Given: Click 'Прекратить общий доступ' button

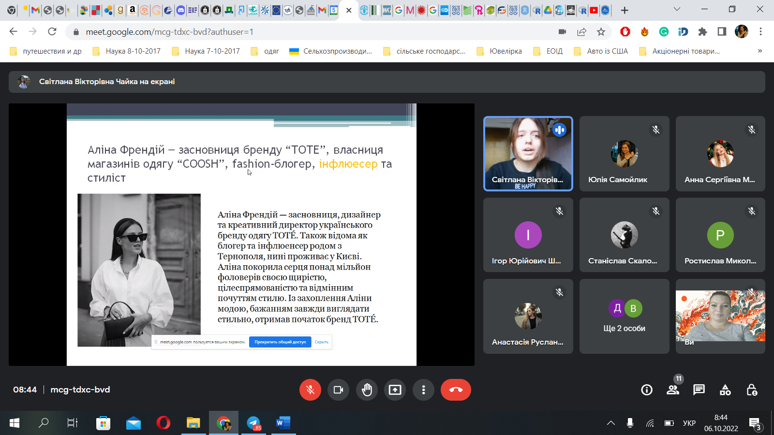Looking at the screenshot, I should [x=280, y=342].
